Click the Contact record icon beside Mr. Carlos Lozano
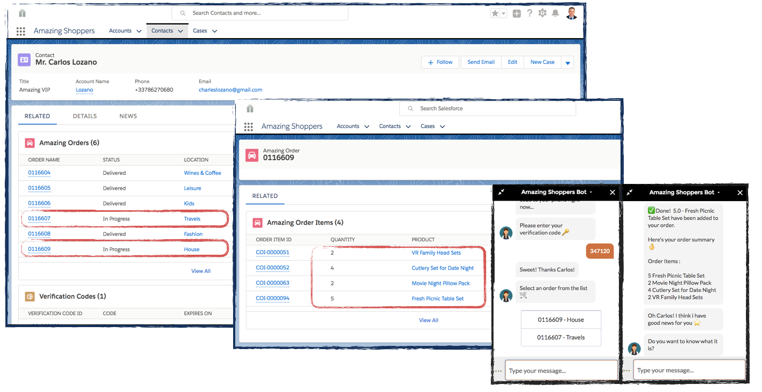This screenshot has width=762, height=392. (x=24, y=60)
